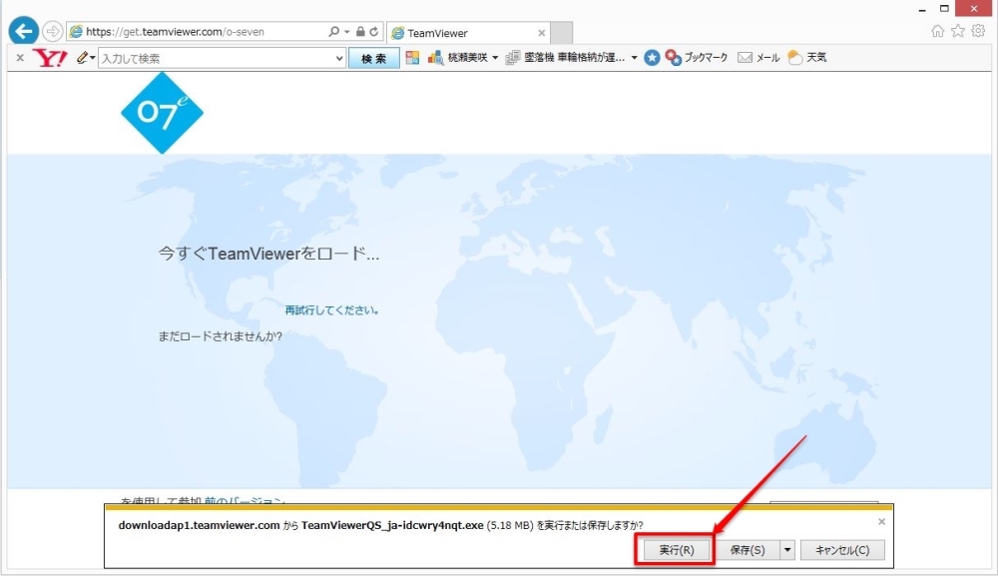
Task: Click the Yahoo toolbar search input field
Action: (217, 59)
